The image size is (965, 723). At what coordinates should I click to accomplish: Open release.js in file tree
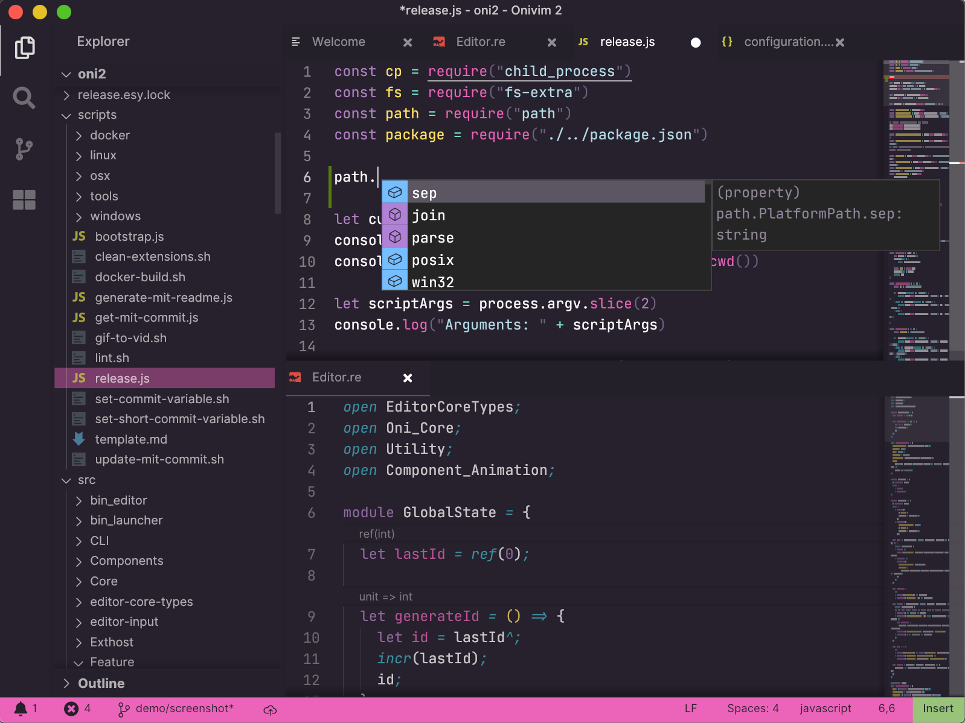click(164, 378)
